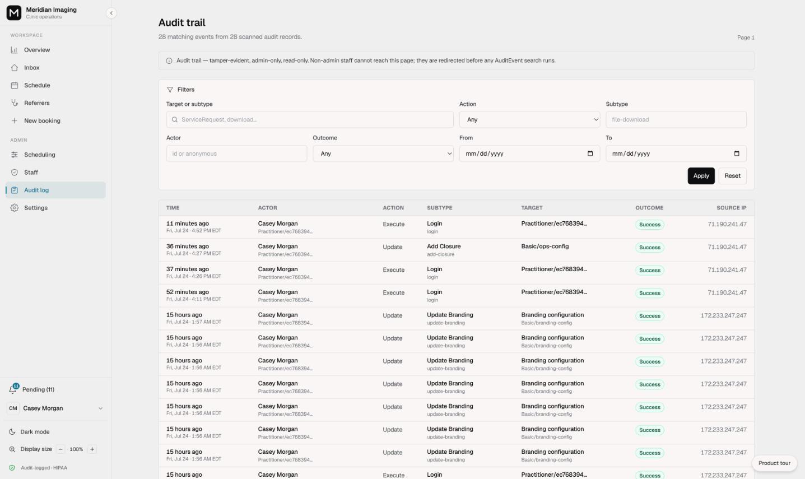Image resolution: width=805 pixels, height=479 pixels.
Task: Focus the Target or subtype search field
Action: (310, 119)
